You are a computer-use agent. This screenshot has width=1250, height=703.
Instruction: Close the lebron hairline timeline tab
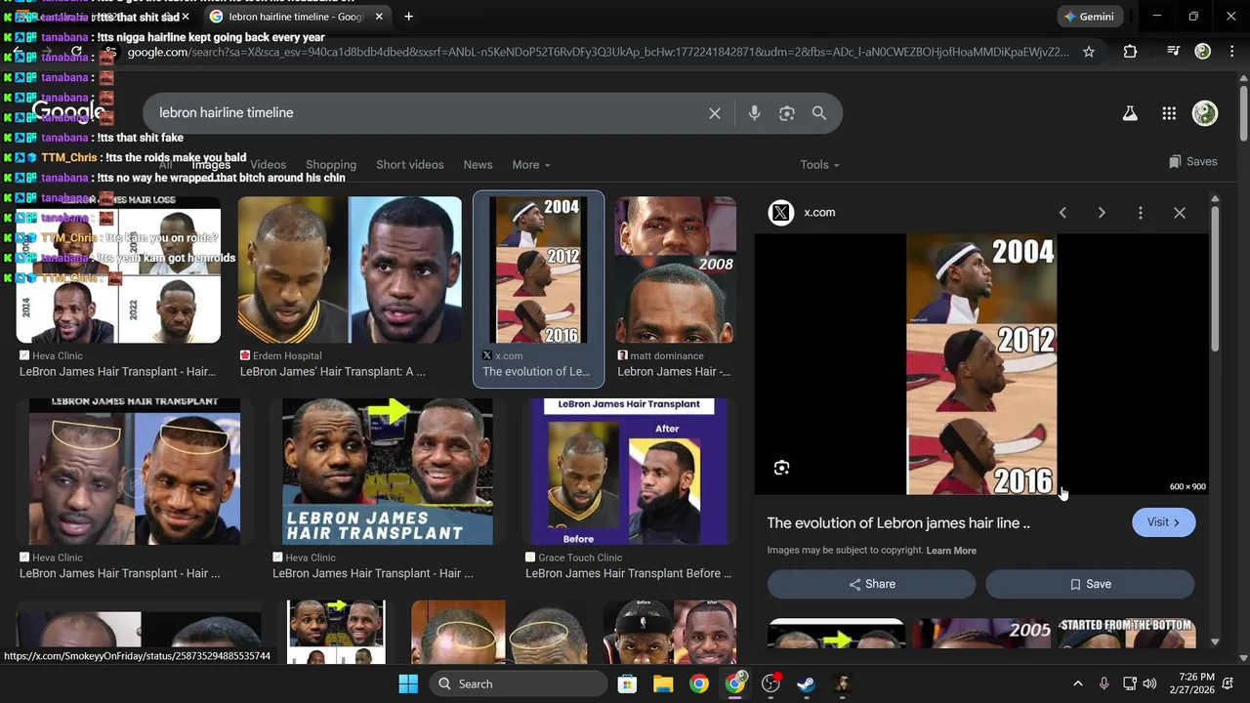pyautogui.click(x=379, y=17)
